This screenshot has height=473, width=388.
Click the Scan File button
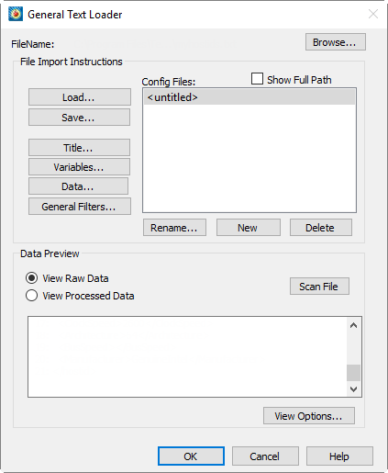click(319, 287)
